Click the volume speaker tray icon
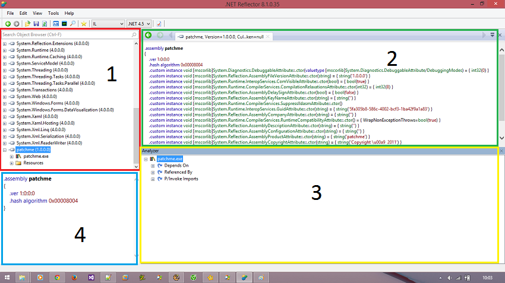 pyautogui.click(x=449, y=278)
